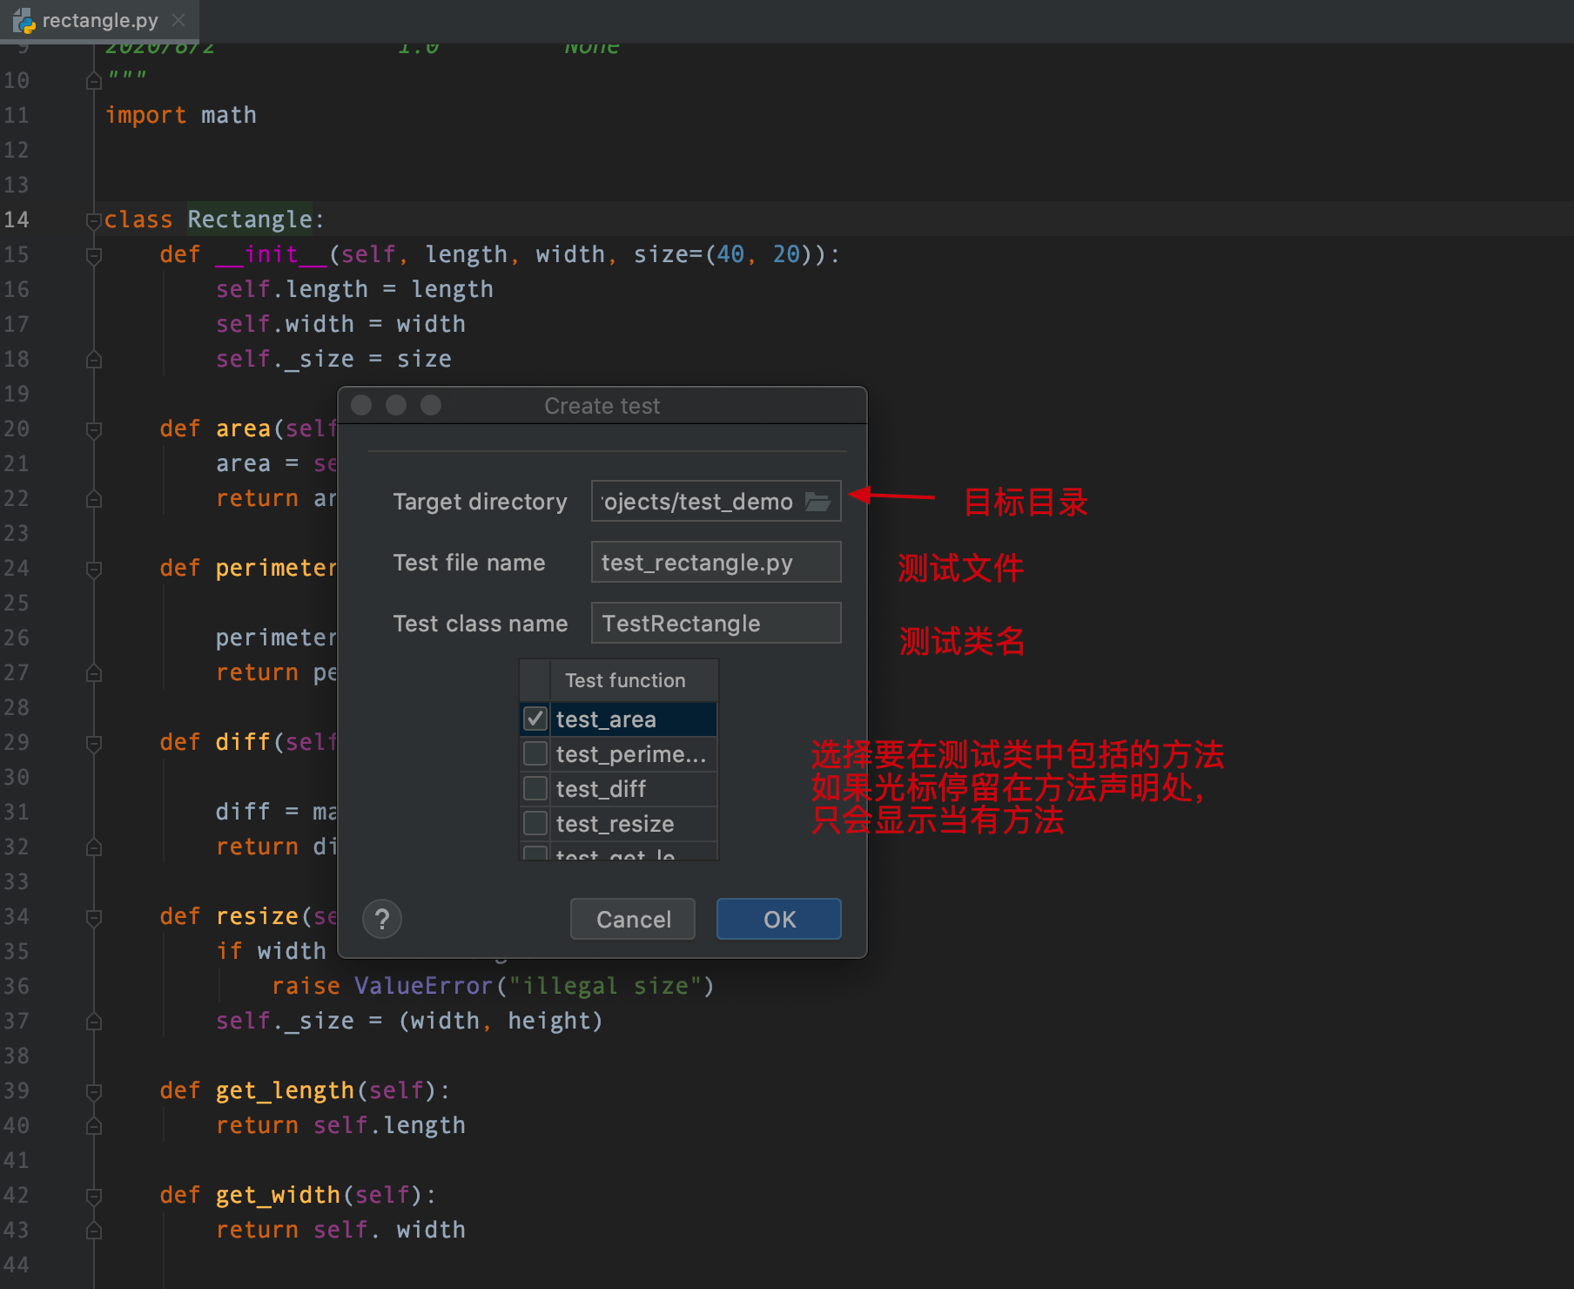Open help with the question mark button
1574x1289 pixels.
381,919
